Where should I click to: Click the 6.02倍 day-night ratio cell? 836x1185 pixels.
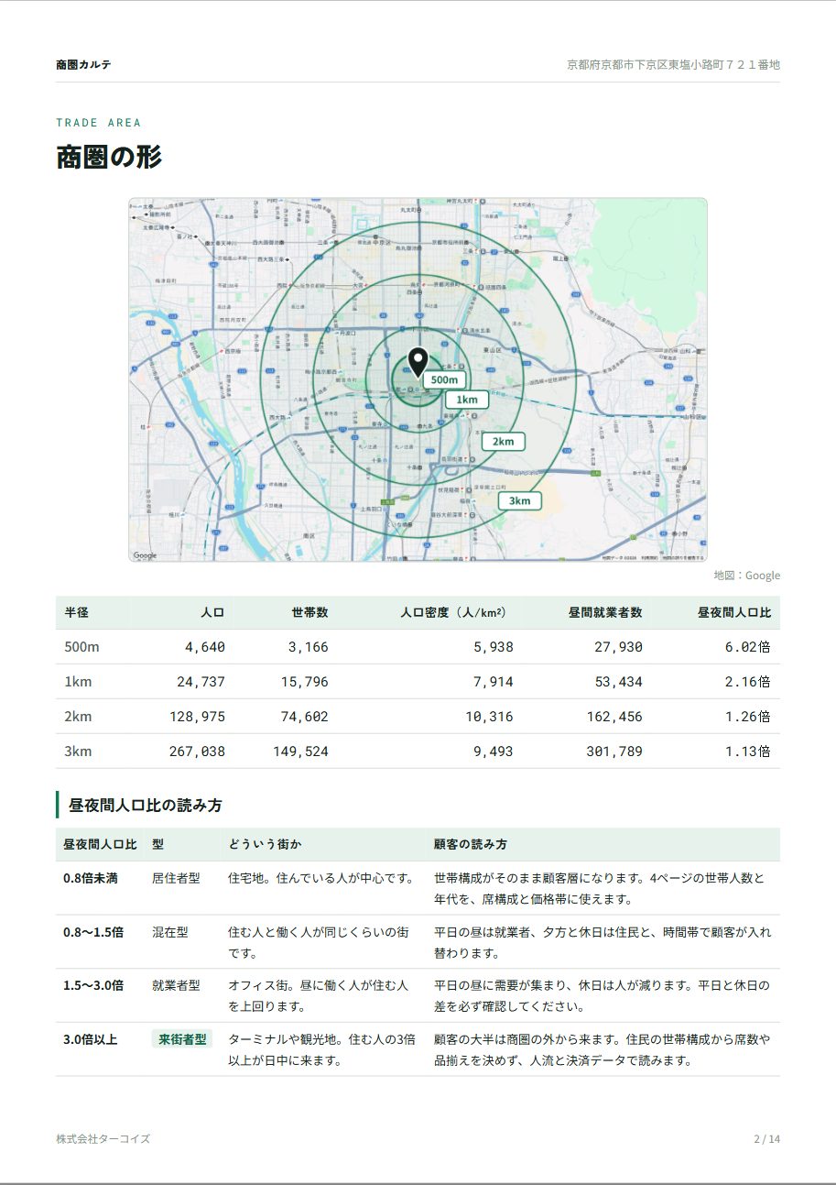747,647
